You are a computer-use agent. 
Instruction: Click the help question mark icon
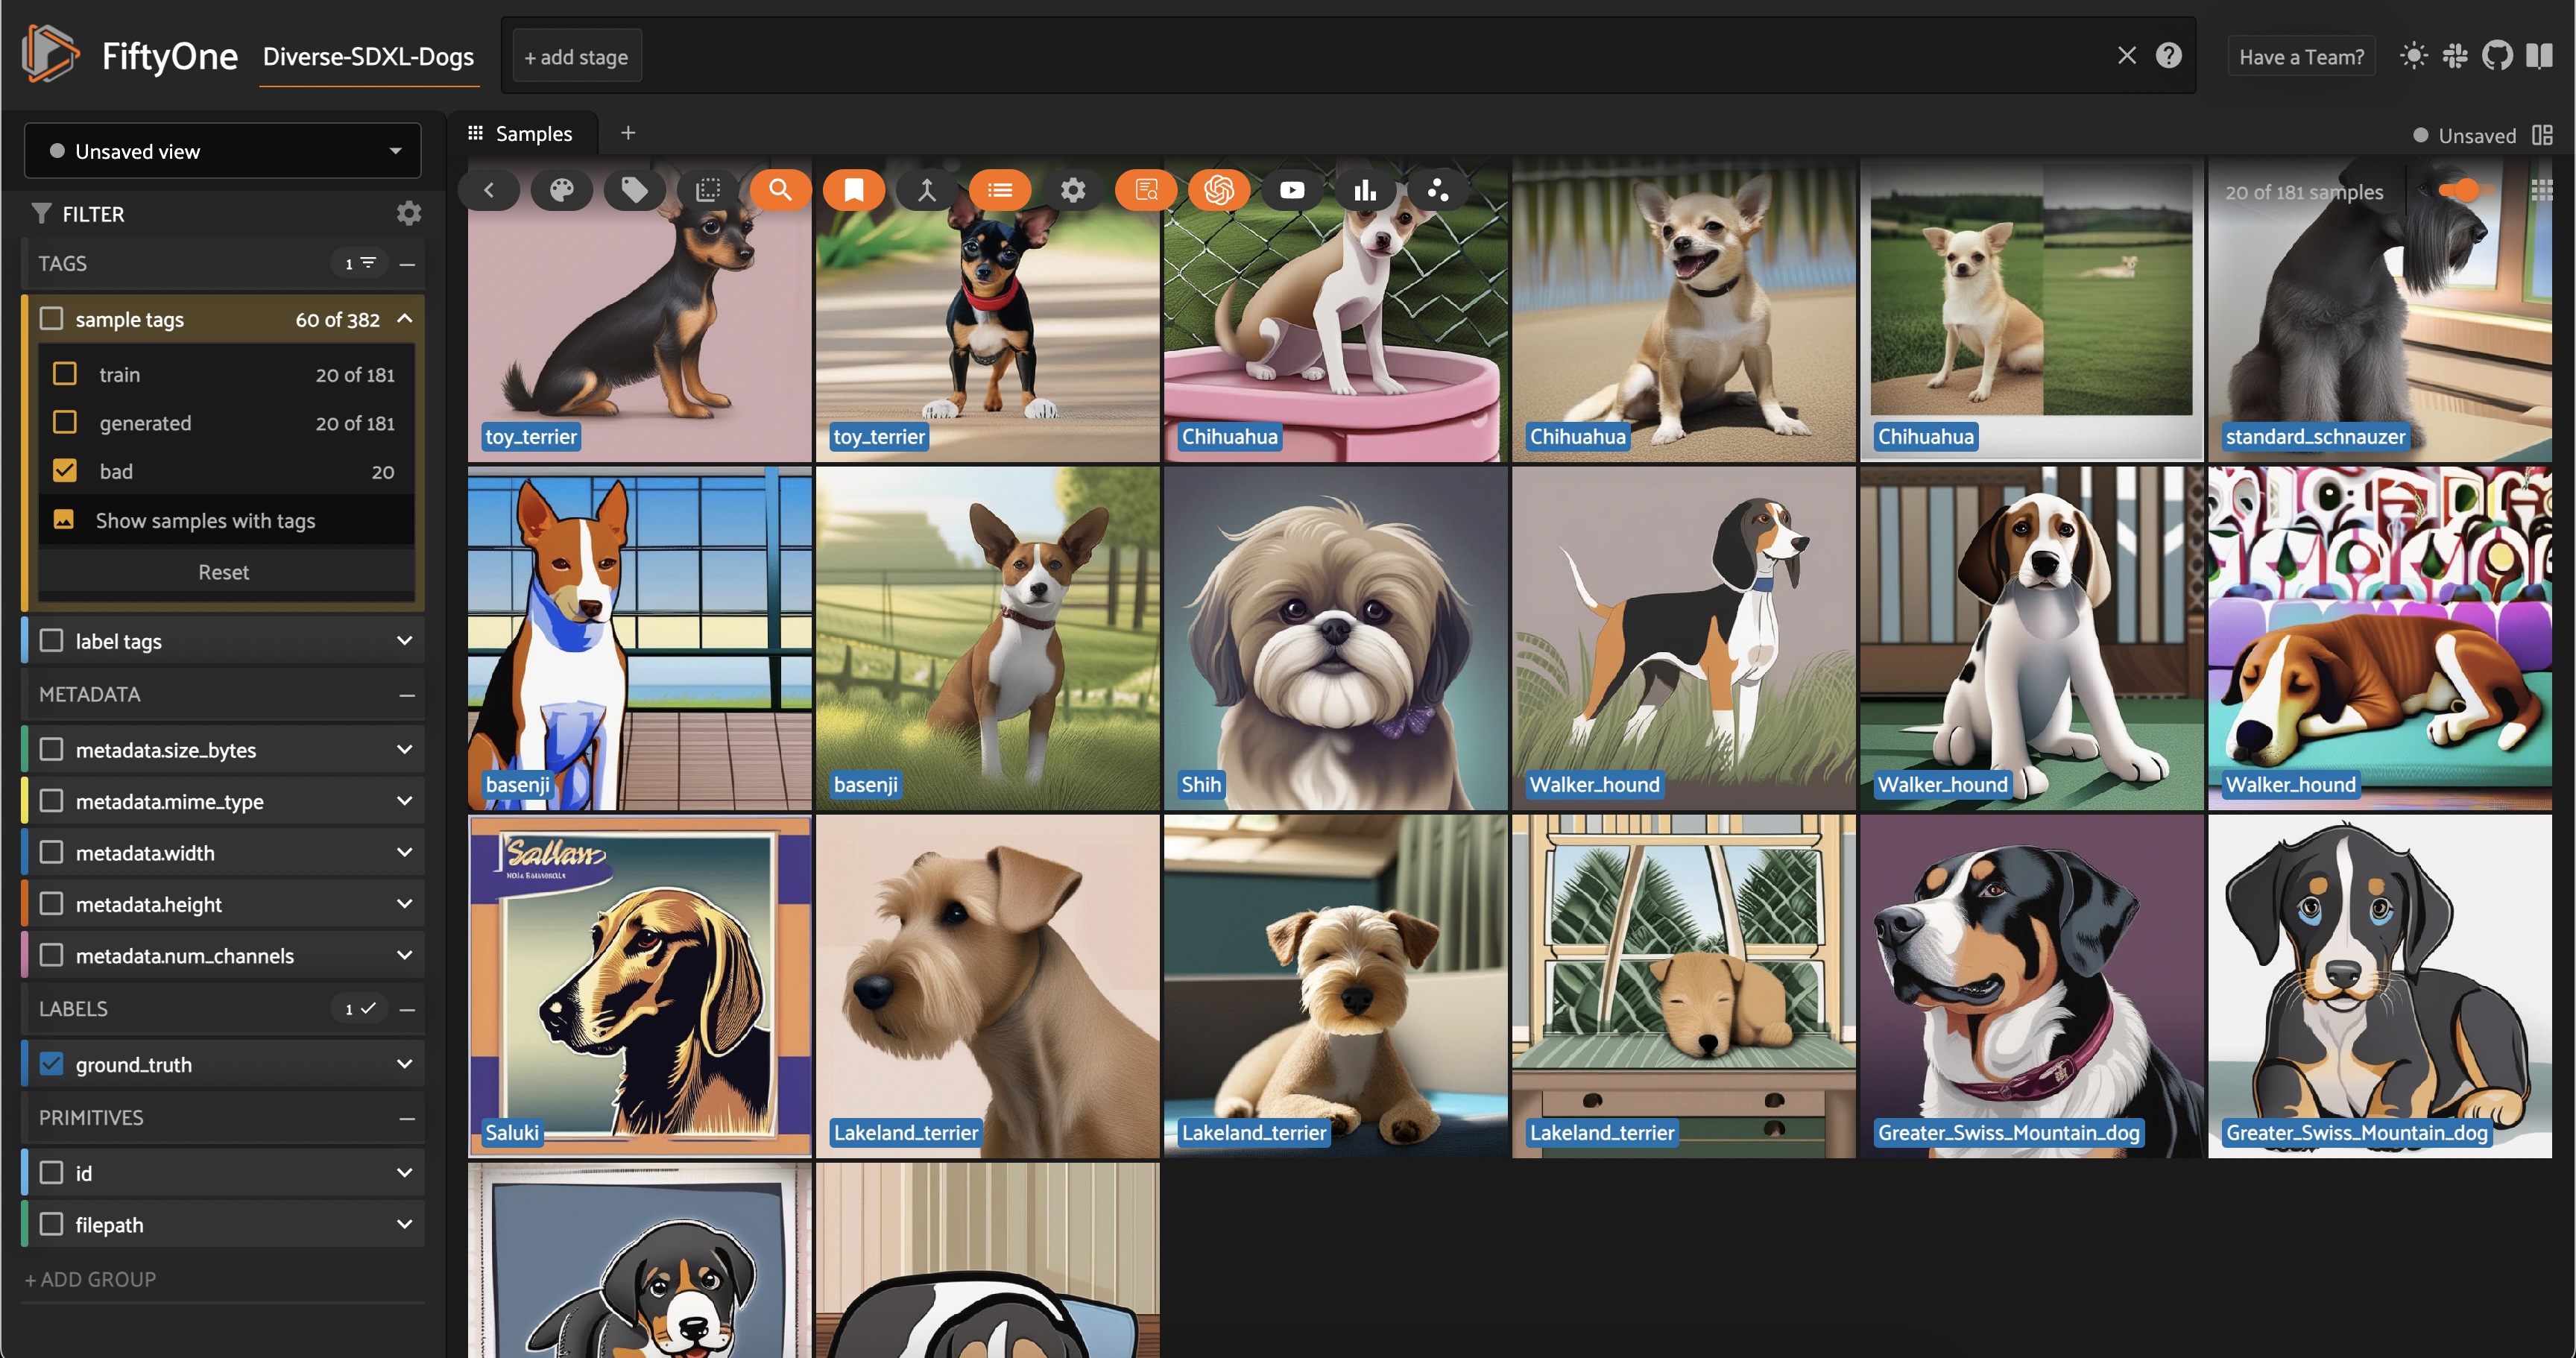click(2168, 55)
